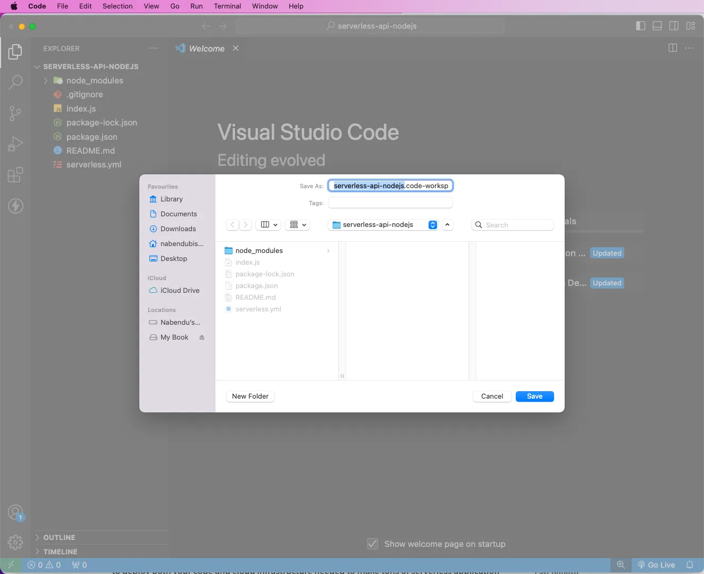
Task: Open the Accounts icon in activity bar
Action: point(15,513)
